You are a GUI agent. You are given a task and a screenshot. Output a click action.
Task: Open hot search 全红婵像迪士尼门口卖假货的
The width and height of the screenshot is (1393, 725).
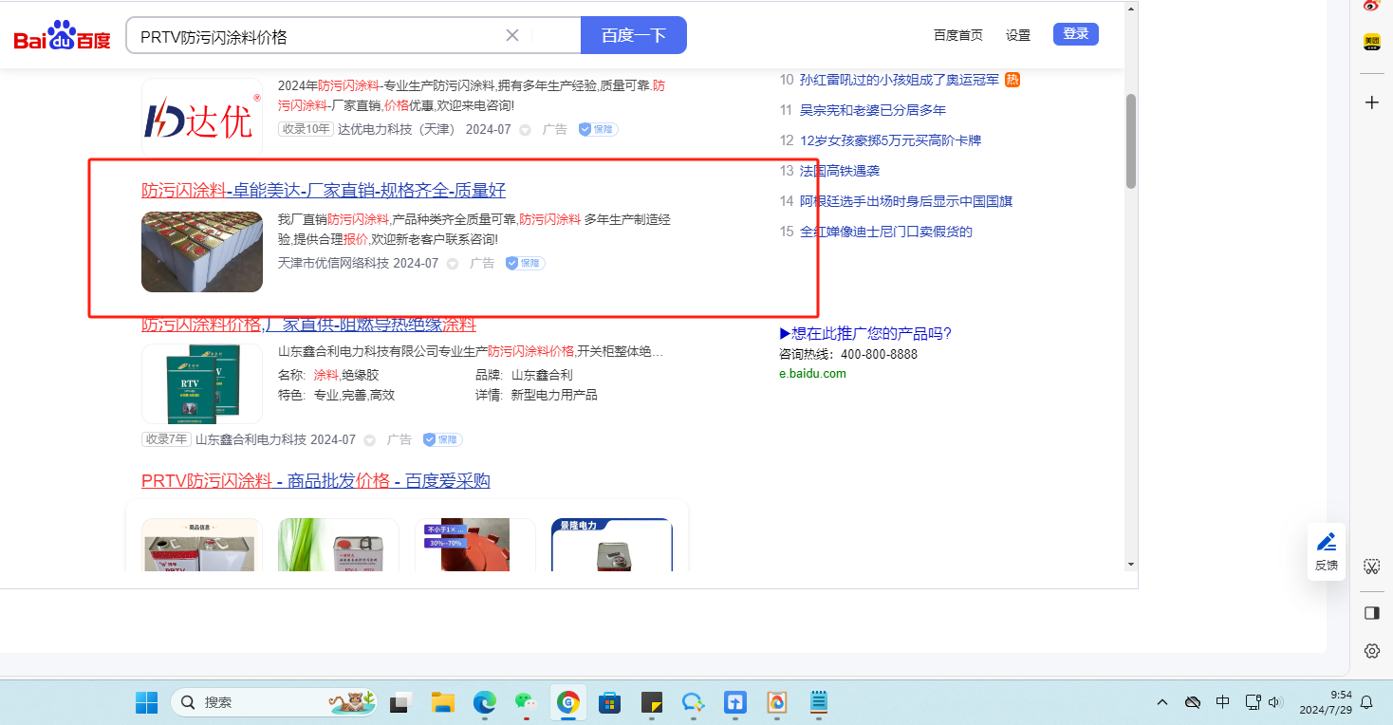[886, 232]
